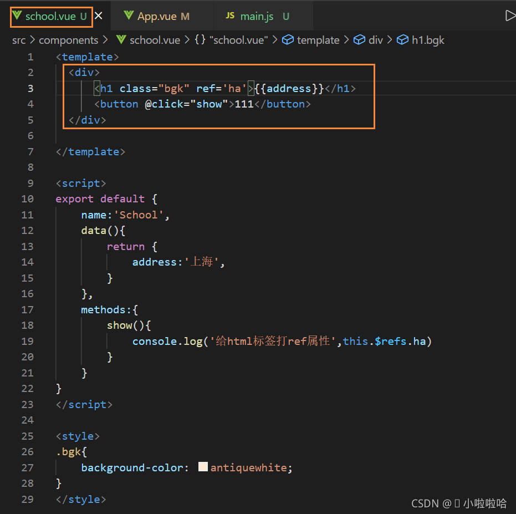Click the address:'上海' line

point(178,262)
